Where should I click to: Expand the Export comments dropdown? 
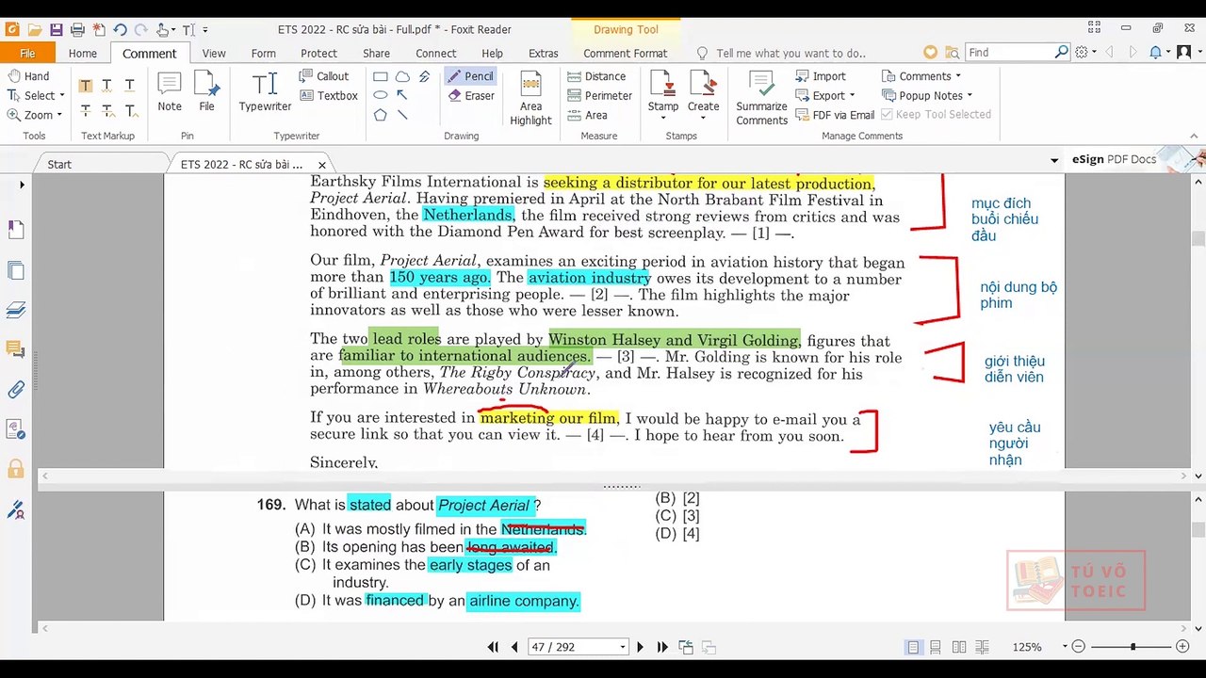[852, 96]
